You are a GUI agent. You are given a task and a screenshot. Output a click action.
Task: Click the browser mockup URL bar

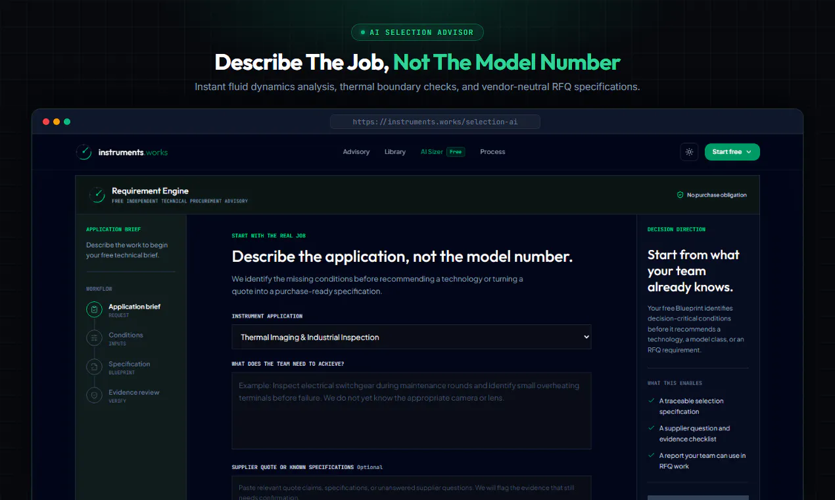click(x=435, y=122)
